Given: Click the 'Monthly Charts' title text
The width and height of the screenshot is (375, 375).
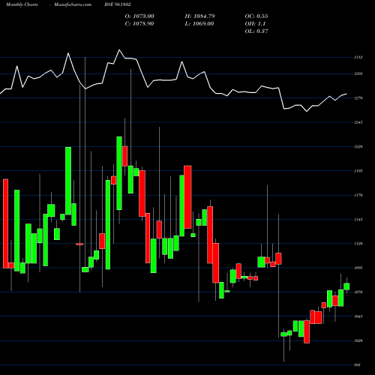Looking at the screenshot, I should 22,4.
